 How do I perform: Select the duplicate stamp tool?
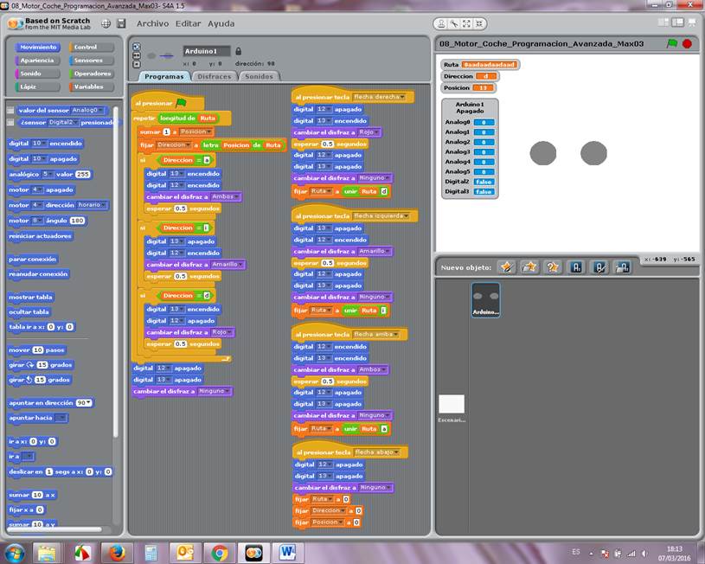(x=441, y=24)
